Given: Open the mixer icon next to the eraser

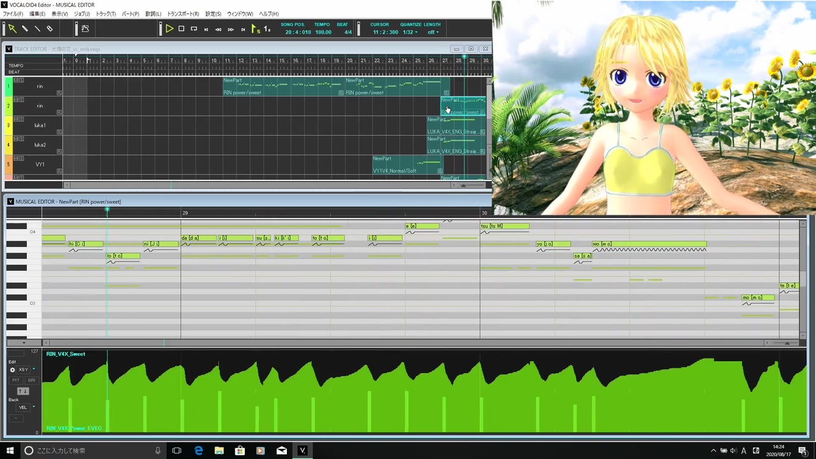Looking at the screenshot, I should (85, 29).
